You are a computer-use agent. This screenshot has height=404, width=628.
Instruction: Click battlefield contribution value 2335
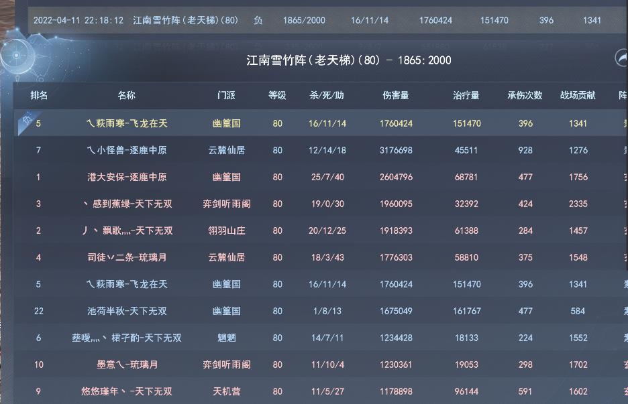pyautogui.click(x=578, y=204)
